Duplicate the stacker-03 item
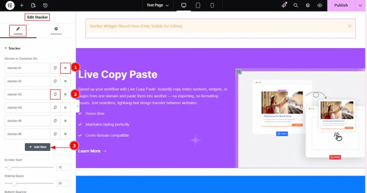 (x=55, y=95)
